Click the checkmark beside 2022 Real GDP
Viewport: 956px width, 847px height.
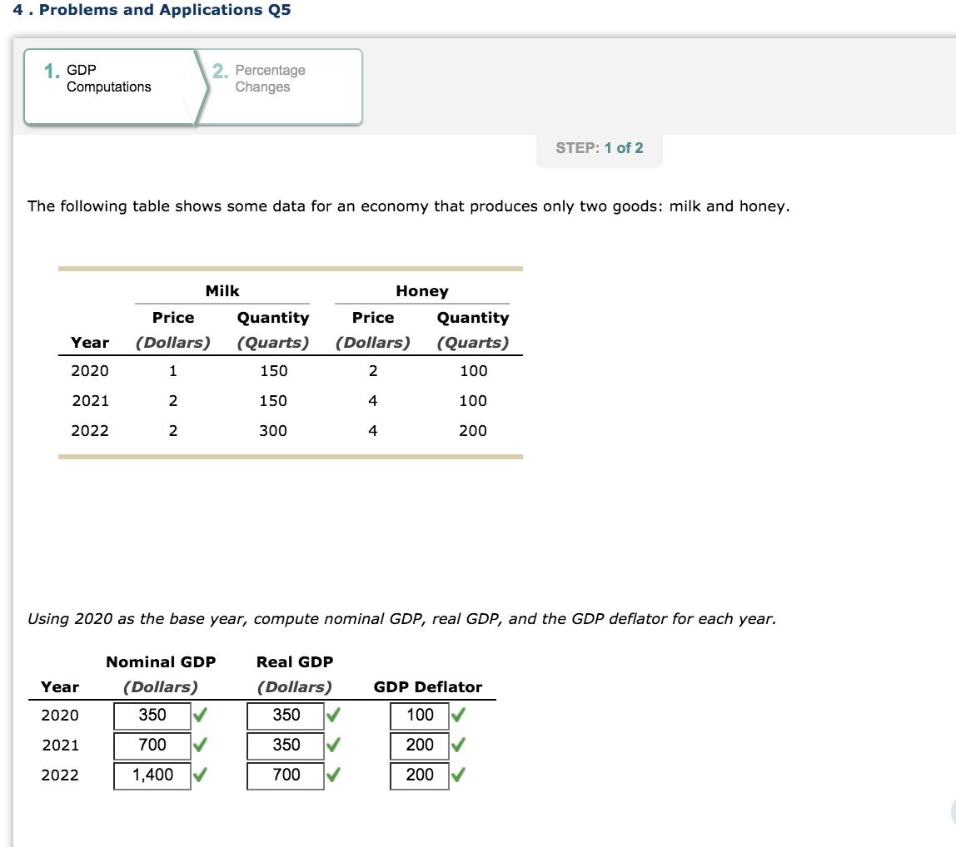point(335,775)
